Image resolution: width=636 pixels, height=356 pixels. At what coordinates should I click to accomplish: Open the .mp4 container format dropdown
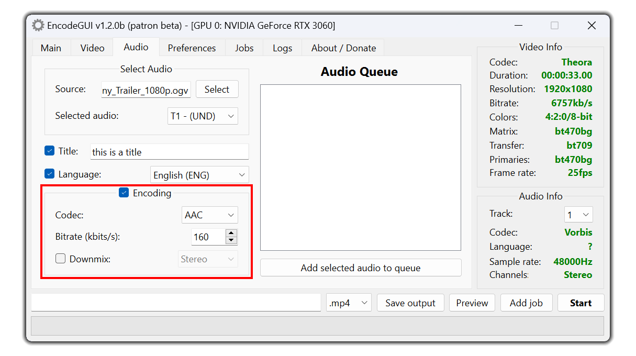[349, 303]
